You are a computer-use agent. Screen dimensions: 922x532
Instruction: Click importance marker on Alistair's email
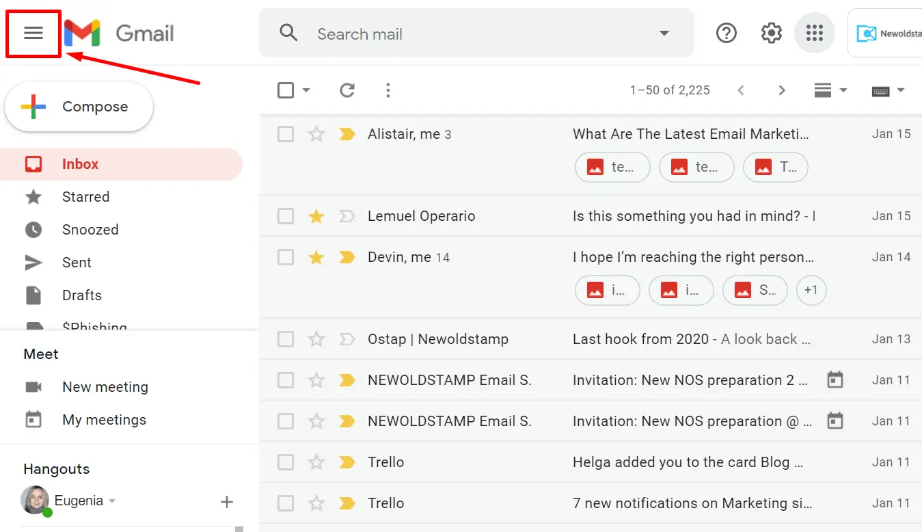click(x=347, y=134)
